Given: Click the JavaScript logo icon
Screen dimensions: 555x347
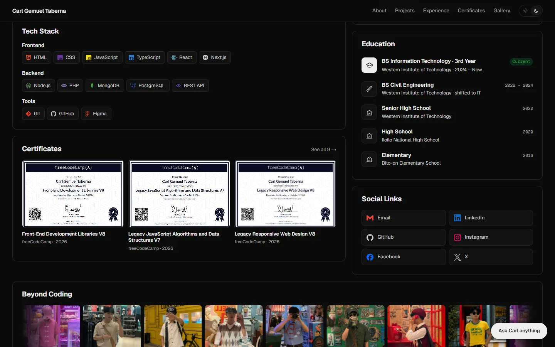Looking at the screenshot, I should (x=89, y=57).
